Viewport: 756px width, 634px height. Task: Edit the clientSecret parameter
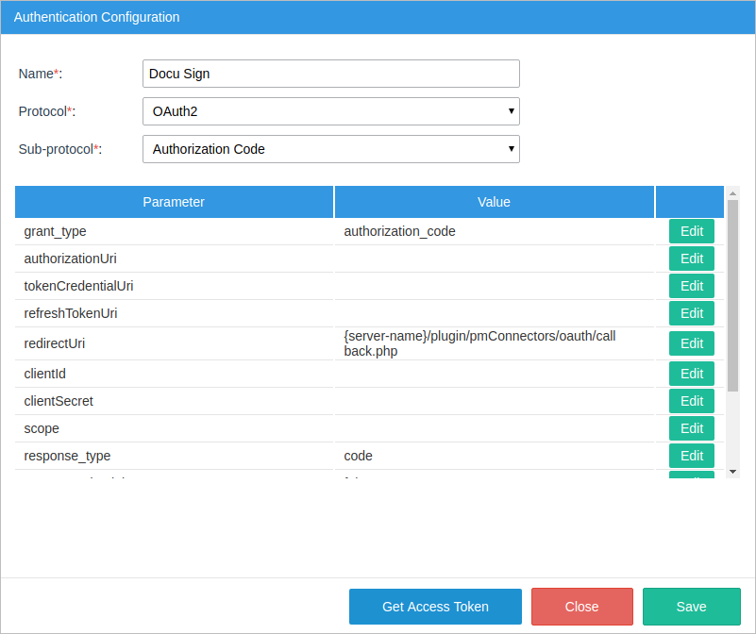pyautogui.click(x=691, y=401)
